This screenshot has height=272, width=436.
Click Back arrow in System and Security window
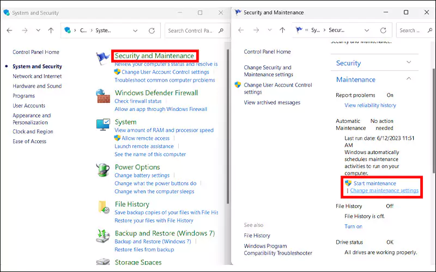[x=9, y=30]
